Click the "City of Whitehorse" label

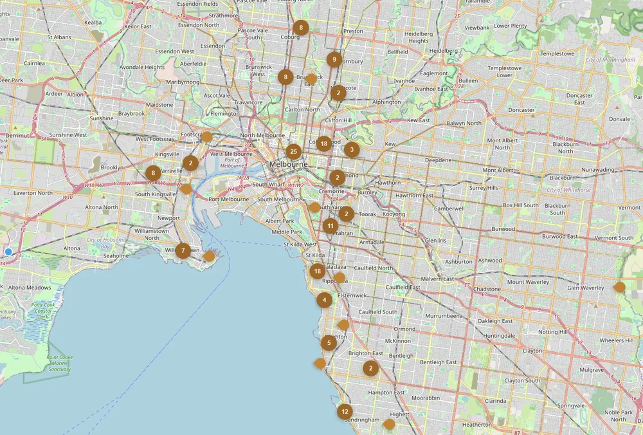coord(569,190)
